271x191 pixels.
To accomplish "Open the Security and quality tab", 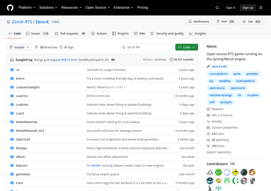I will pos(167,33).
